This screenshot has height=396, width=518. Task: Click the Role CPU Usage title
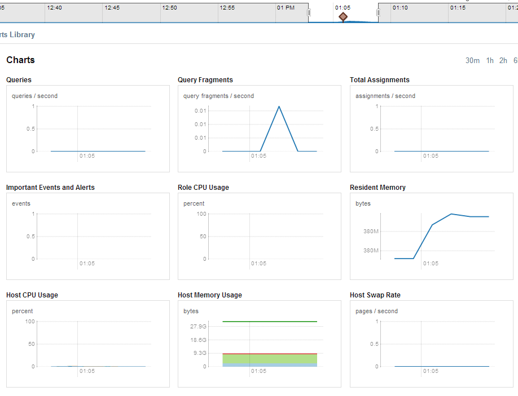[x=203, y=187]
